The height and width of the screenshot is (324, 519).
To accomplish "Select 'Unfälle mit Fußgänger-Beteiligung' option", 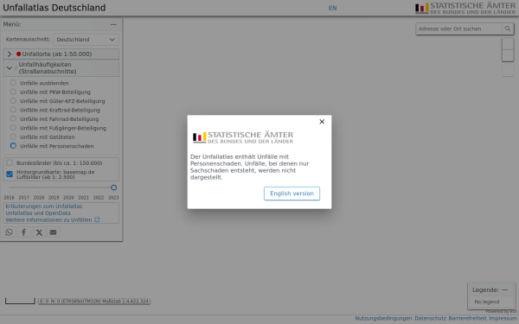I will pos(13,128).
